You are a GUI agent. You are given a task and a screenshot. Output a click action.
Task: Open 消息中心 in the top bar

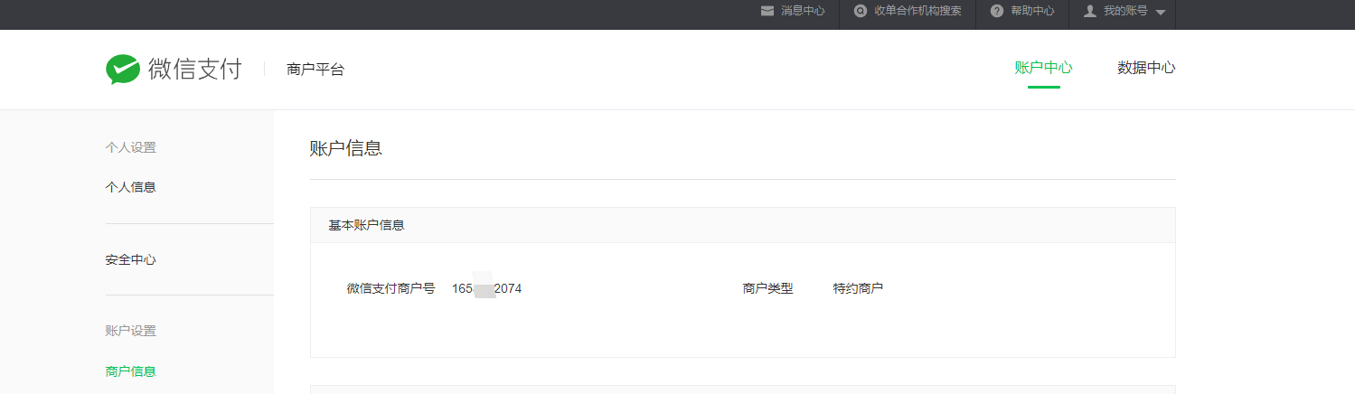coord(803,11)
